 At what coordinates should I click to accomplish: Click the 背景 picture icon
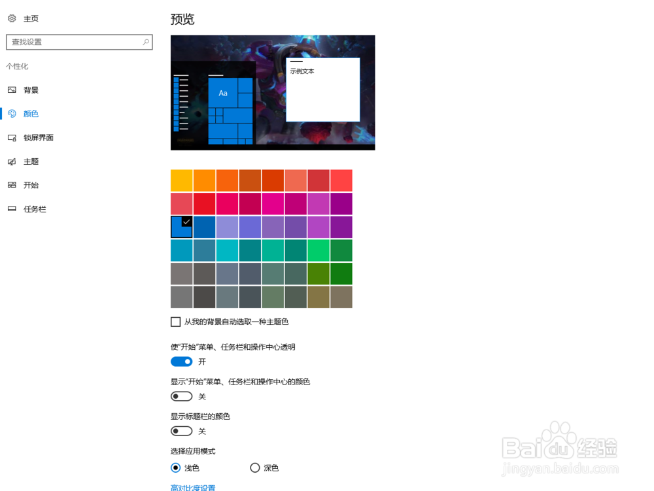[12, 90]
